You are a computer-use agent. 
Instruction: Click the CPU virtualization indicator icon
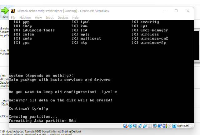164,126
